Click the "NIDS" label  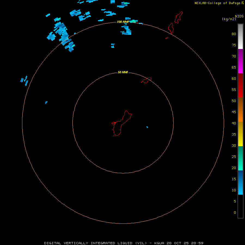[239, 16]
